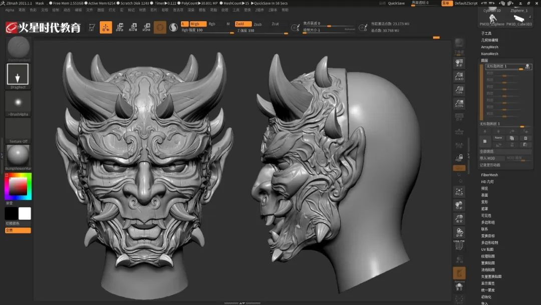Viewport: 541px width, 305px height.
Task: Select the Edit mode button
Action: click(x=92, y=27)
